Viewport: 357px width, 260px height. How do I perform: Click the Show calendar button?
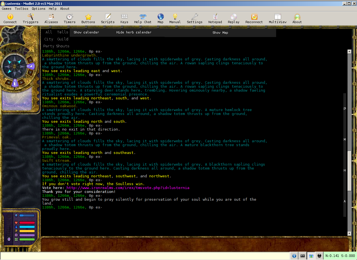point(86,32)
